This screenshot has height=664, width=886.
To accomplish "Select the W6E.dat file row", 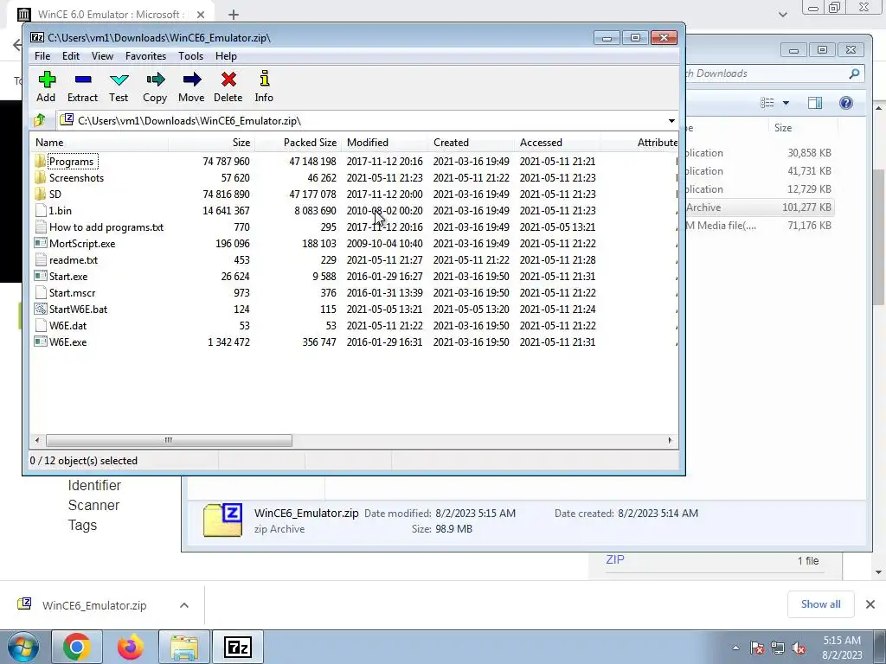I will [x=354, y=325].
